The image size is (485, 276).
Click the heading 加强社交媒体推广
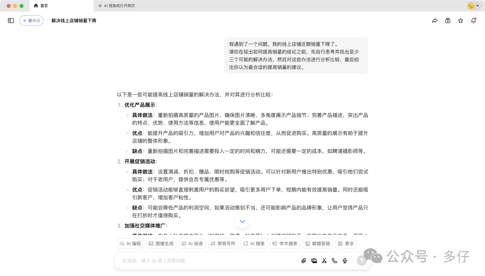pyautogui.click(x=145, y=226)
